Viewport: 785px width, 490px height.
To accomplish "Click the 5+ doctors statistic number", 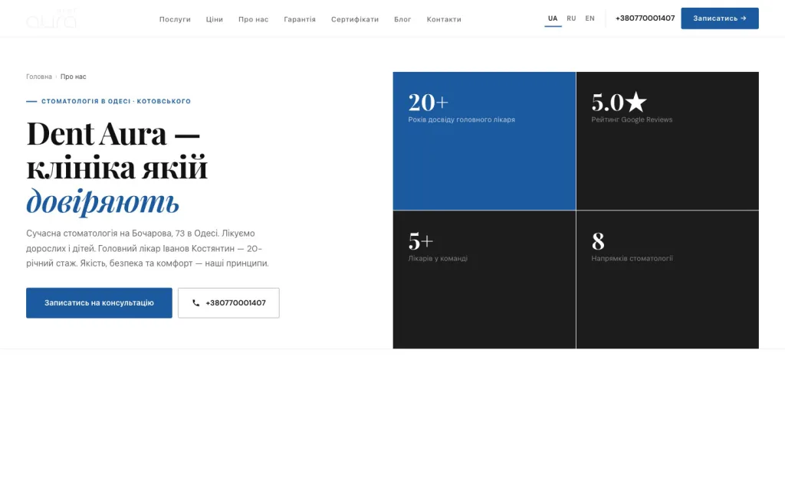I will pyautogui.click(x=421, y=241).
